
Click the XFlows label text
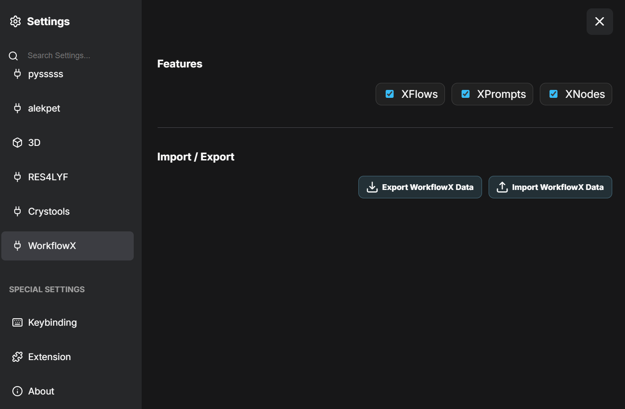(419, 94)
